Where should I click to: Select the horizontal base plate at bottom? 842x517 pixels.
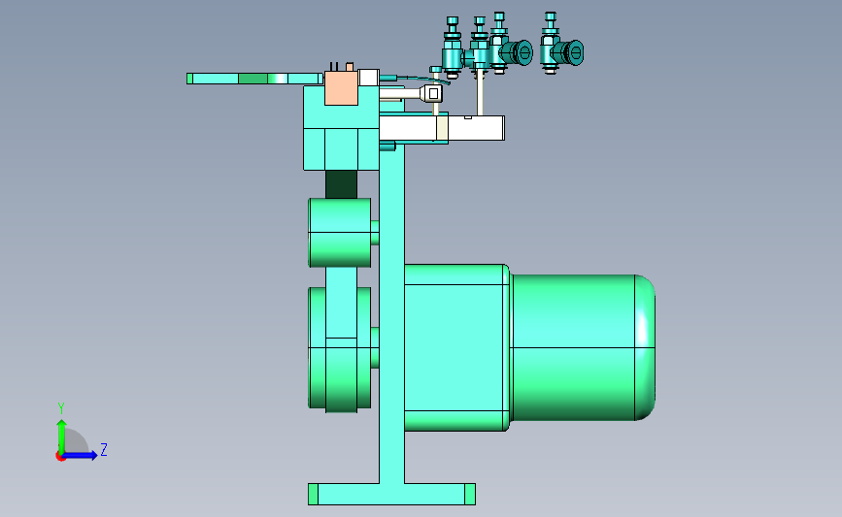click(391, 494)
